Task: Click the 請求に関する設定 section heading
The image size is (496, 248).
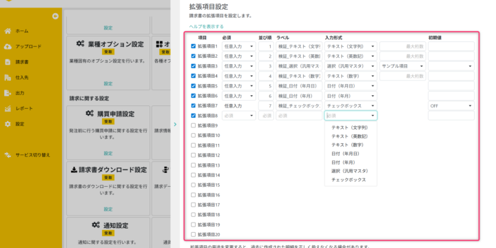Action: pos(89,99)
